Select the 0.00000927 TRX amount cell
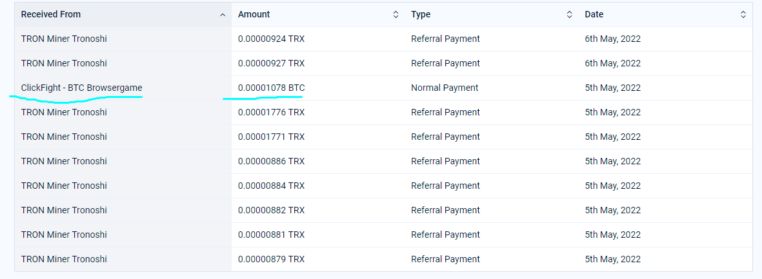 [x=271, y=63]
